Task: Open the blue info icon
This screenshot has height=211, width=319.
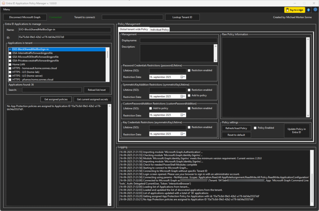Action: [308, 10]
